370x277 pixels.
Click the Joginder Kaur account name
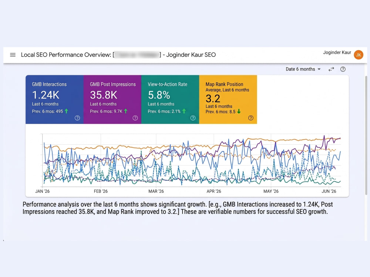(x=337, y=52)
